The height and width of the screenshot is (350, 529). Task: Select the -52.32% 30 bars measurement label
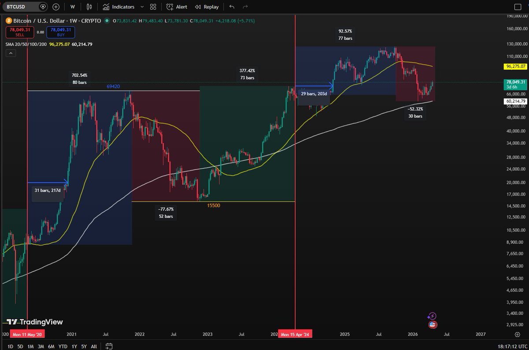click(415, 112)
